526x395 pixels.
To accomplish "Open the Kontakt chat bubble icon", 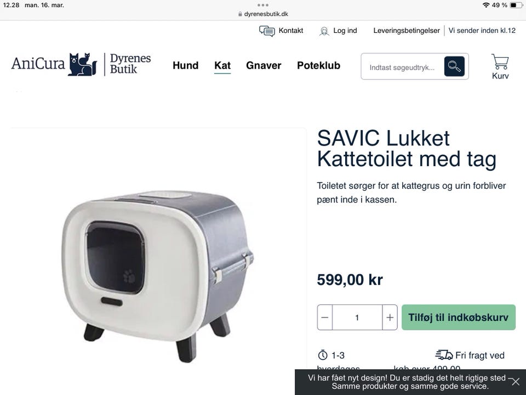I will (x=267, y=31).
